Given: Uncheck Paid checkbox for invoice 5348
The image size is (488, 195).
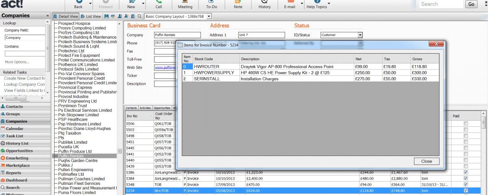Looking at the screenshot, I should pyautogui.click(x=466, y=184).
